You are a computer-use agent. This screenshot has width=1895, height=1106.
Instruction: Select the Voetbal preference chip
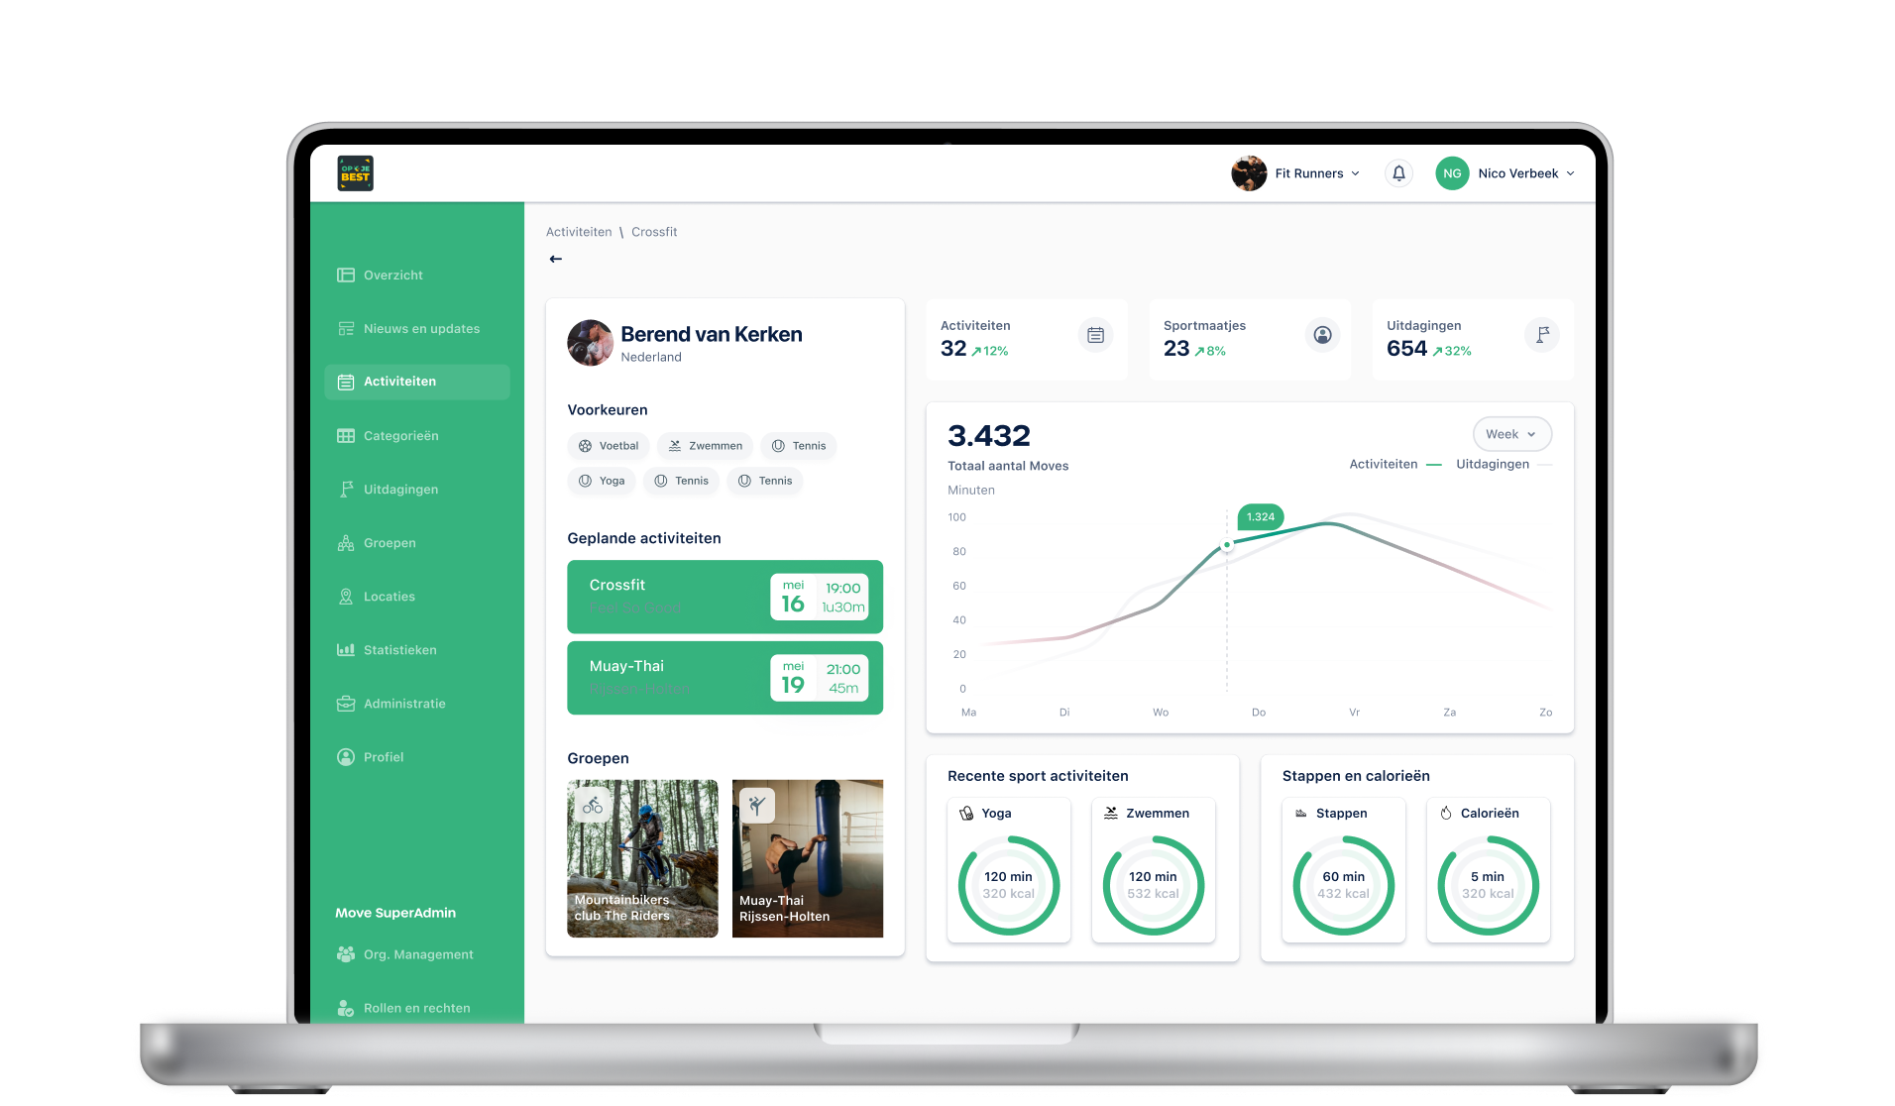click(x=609, y=446)
